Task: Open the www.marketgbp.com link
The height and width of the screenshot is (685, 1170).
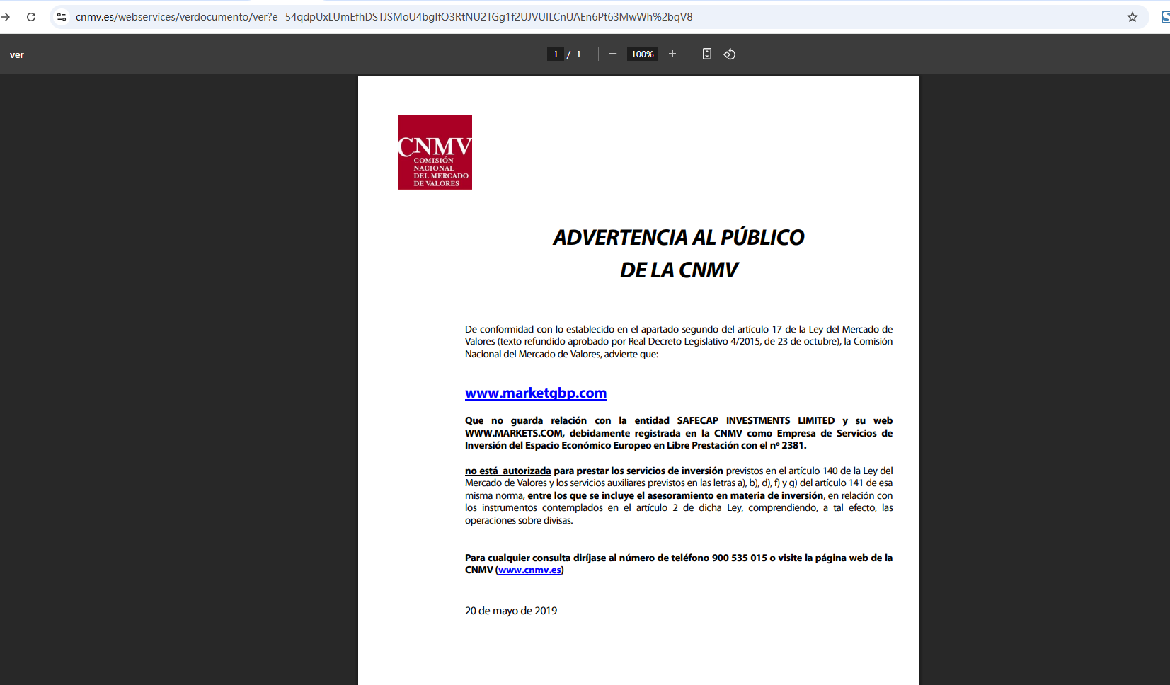Action: (x=536, y=393)
